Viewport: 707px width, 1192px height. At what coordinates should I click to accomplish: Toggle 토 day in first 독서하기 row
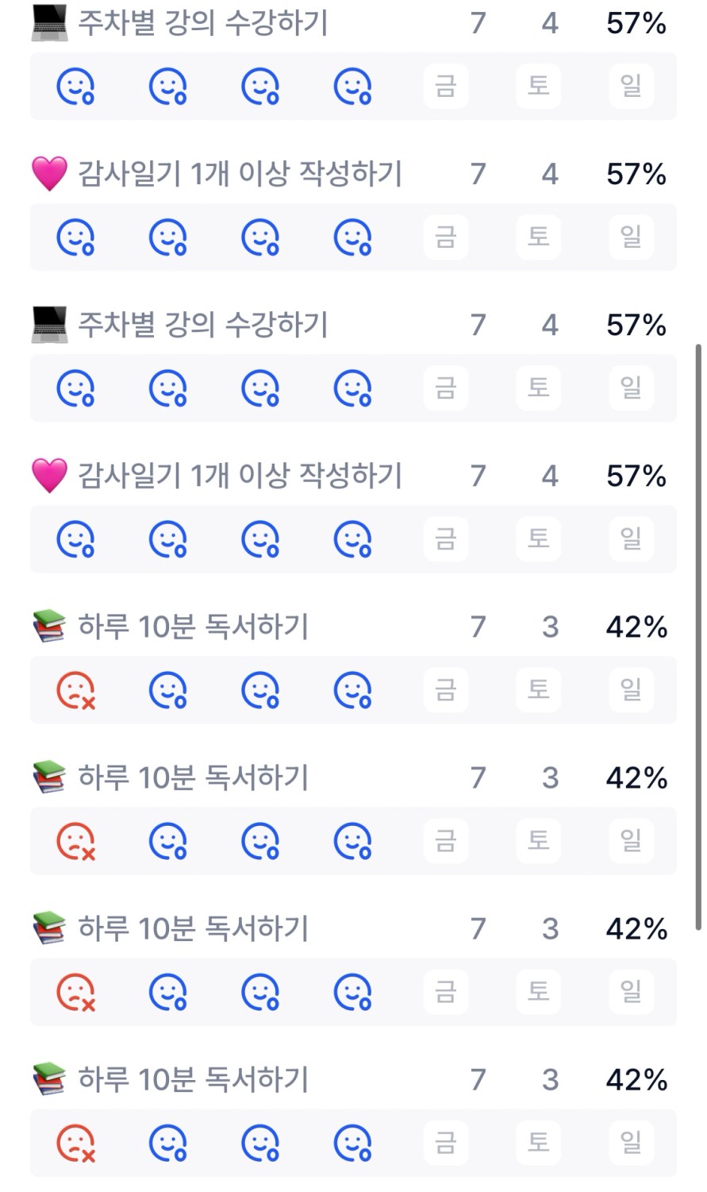(539, 690)
